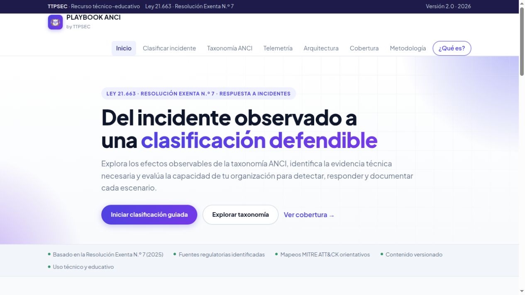
Task: Follow the Ver cobertura link
Action: pos(309,215)
